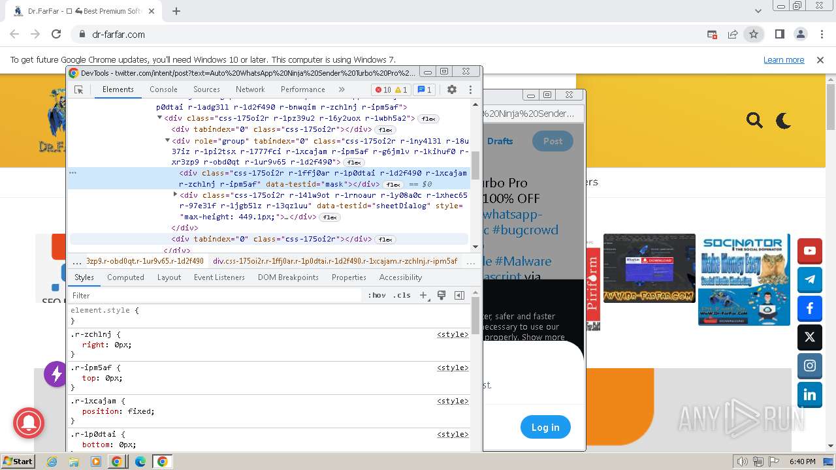The height and width of the screenshot is (470, 836).
Task: Open Internet Explorer in taskbar
Action: 52,462
